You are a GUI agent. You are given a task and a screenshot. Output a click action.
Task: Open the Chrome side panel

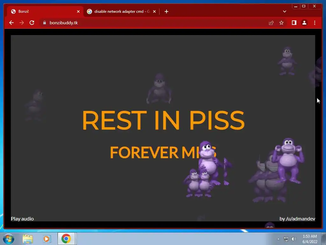pos(294,23)
